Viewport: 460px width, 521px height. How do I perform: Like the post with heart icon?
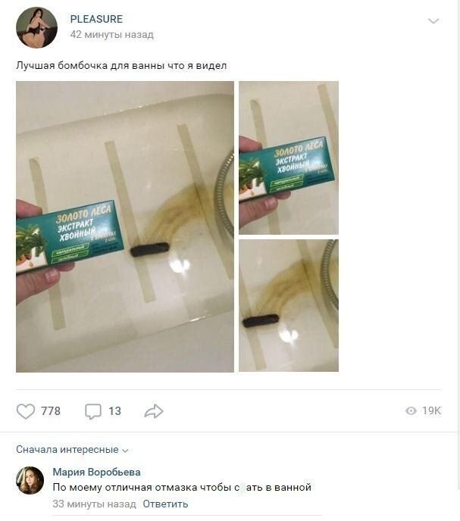(26, 411)
